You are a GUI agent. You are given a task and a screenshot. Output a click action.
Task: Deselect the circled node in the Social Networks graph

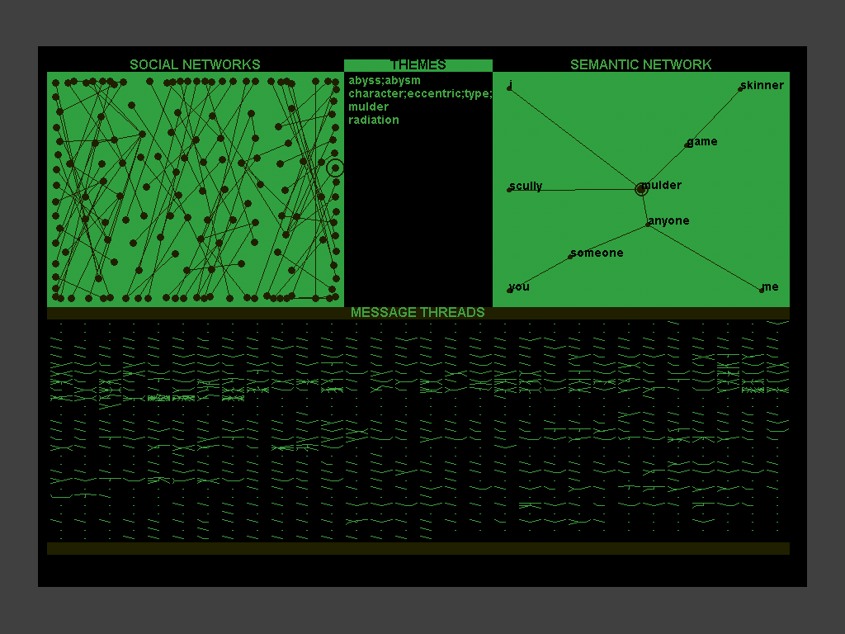(x=335, y=168)
